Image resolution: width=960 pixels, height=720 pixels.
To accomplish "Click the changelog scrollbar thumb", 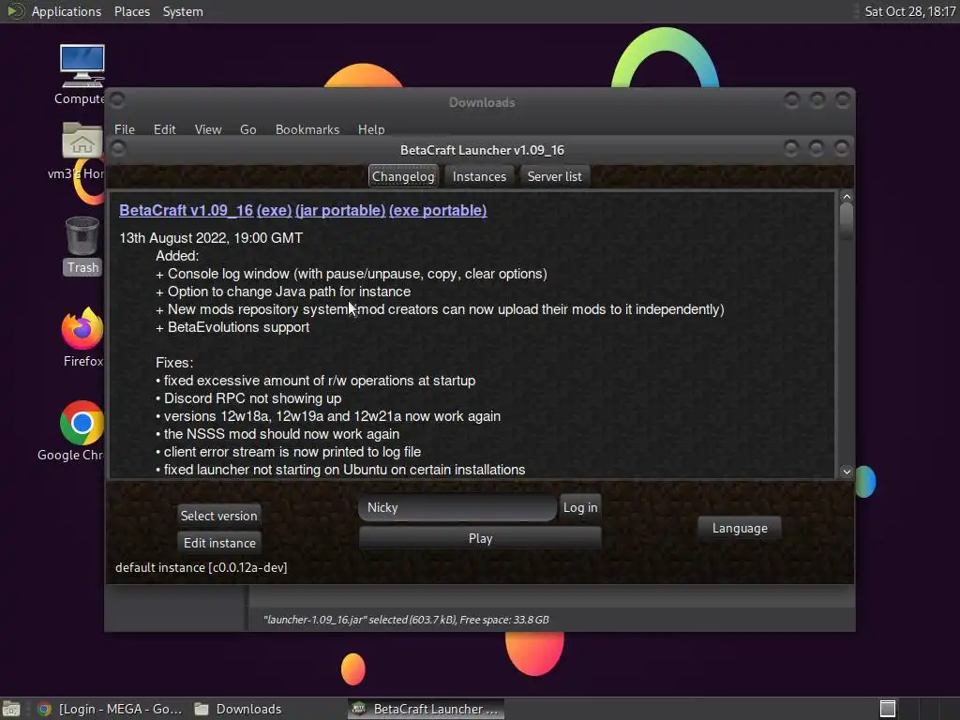I will click(847, 220).
